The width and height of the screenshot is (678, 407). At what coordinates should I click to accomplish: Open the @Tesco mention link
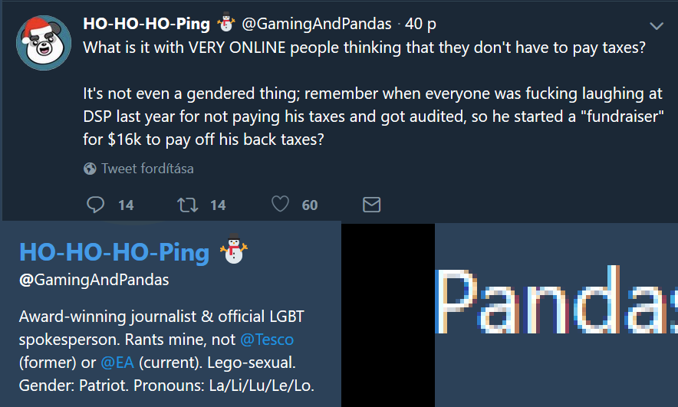point(267,340)
